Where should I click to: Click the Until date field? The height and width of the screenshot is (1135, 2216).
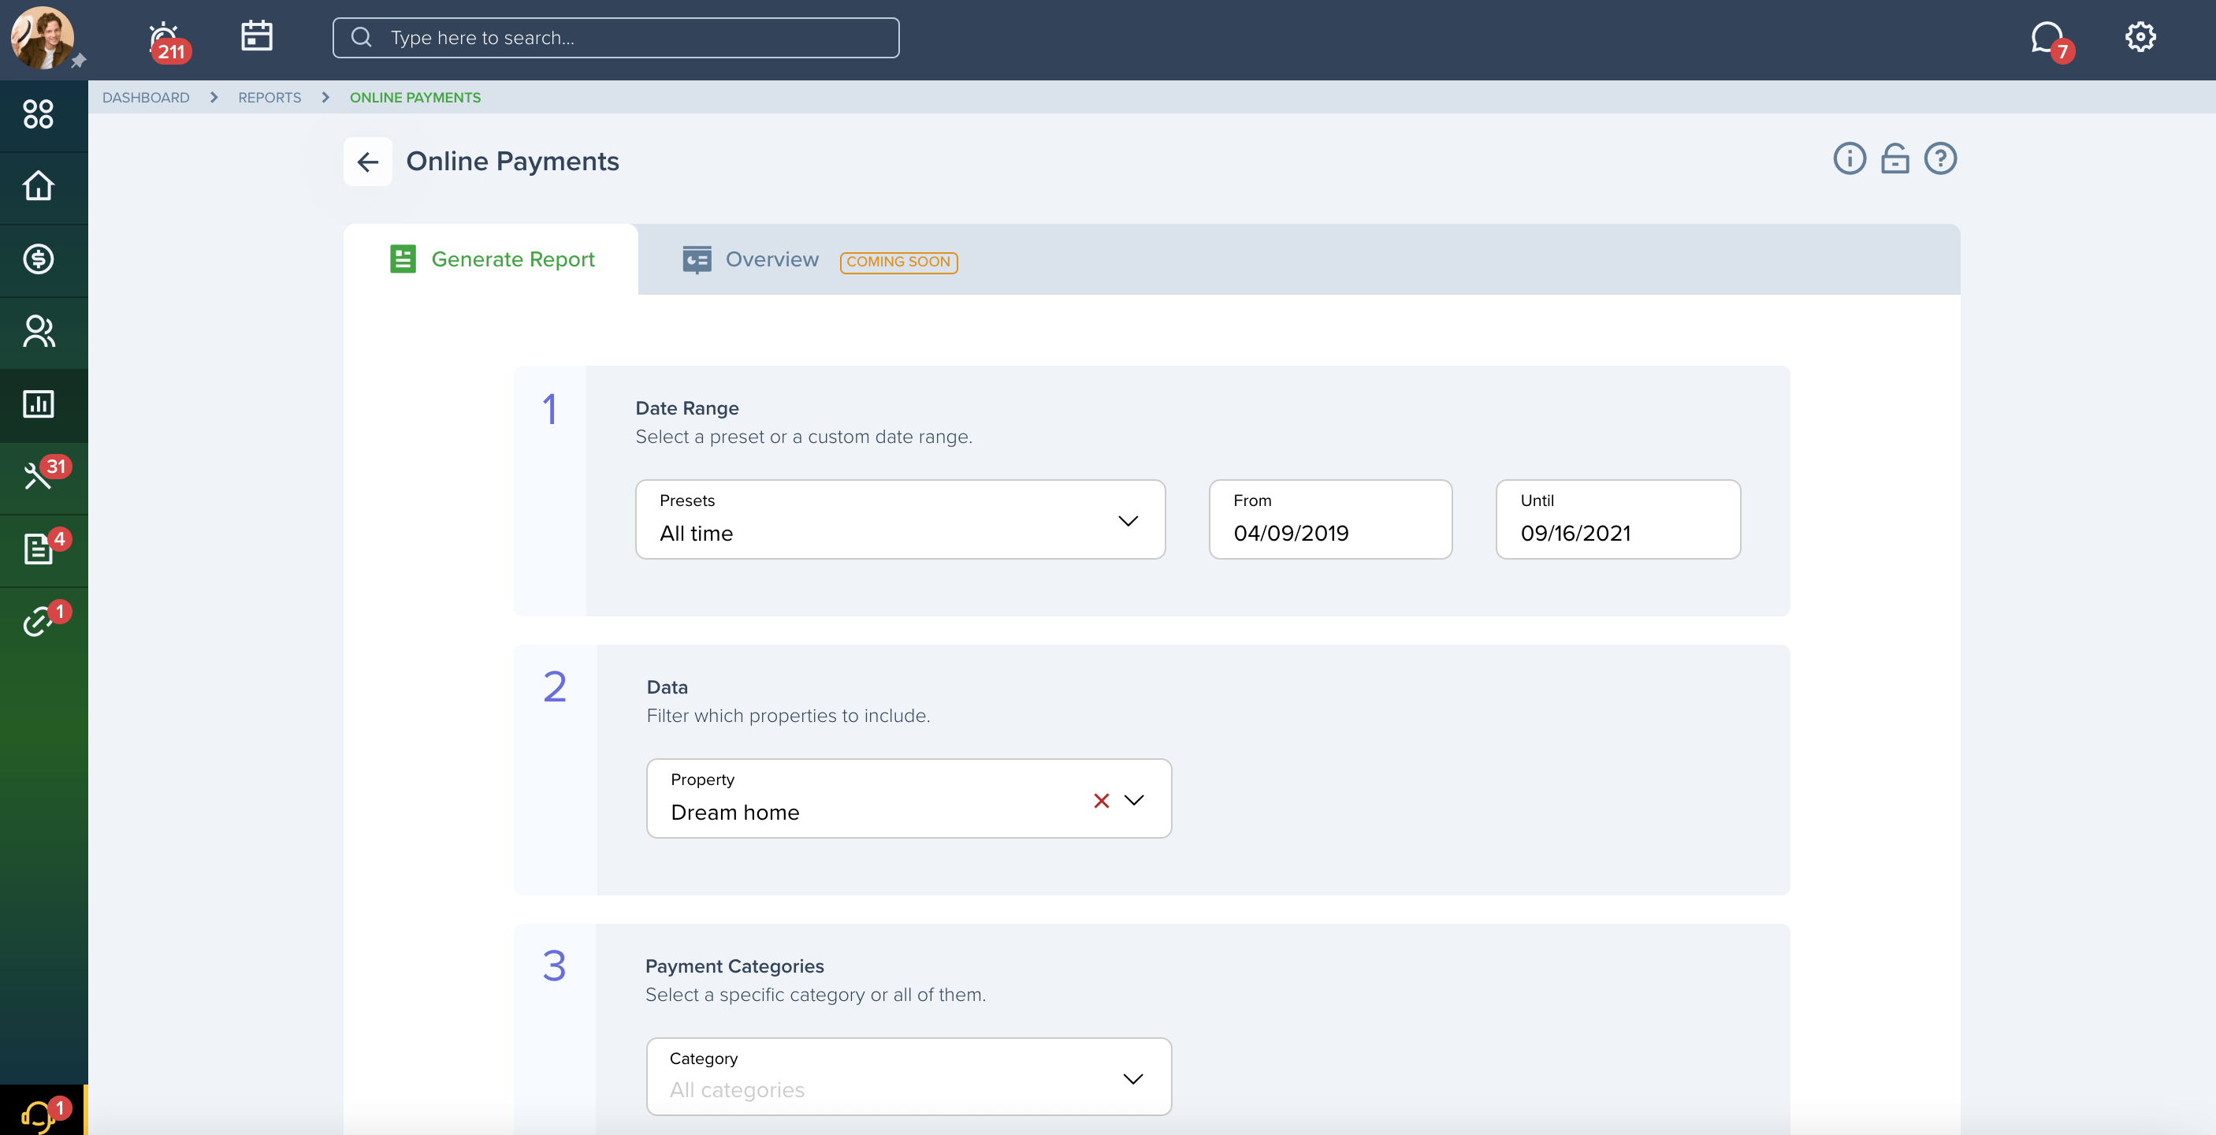1617,519
